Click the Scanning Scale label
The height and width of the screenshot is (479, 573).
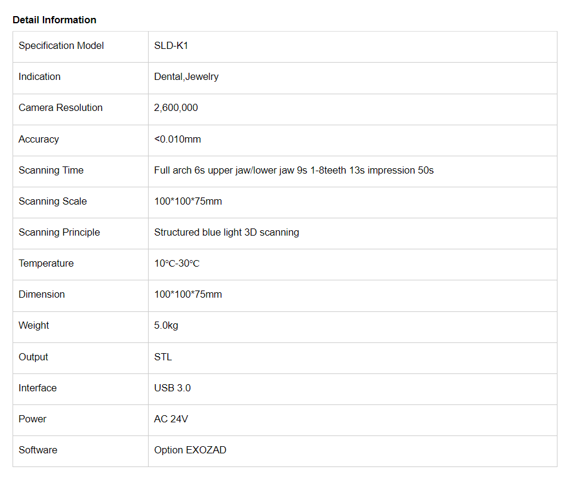[53, 201]
